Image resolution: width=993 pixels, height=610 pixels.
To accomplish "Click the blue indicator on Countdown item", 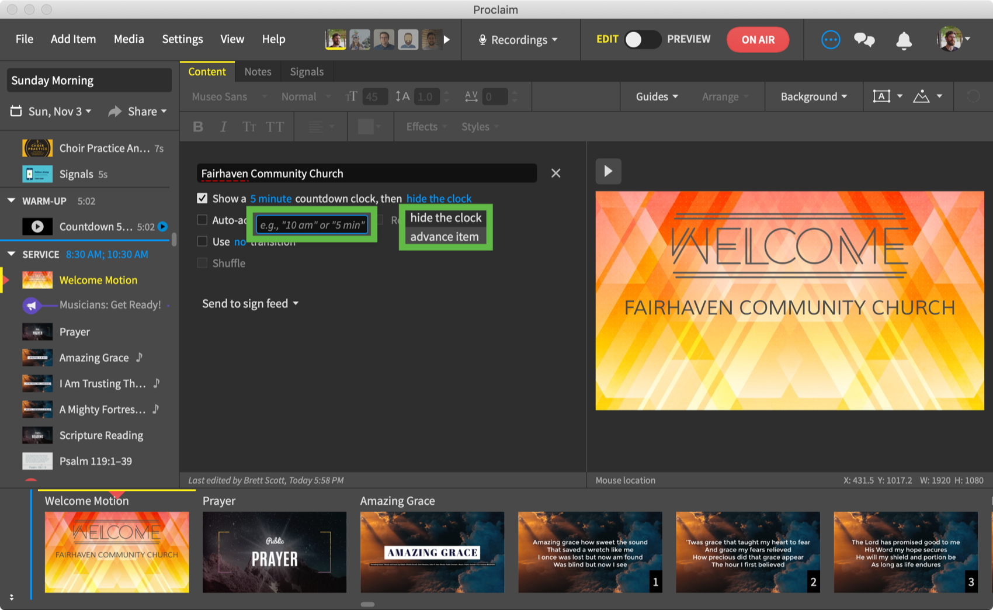I will click(163, 227).
